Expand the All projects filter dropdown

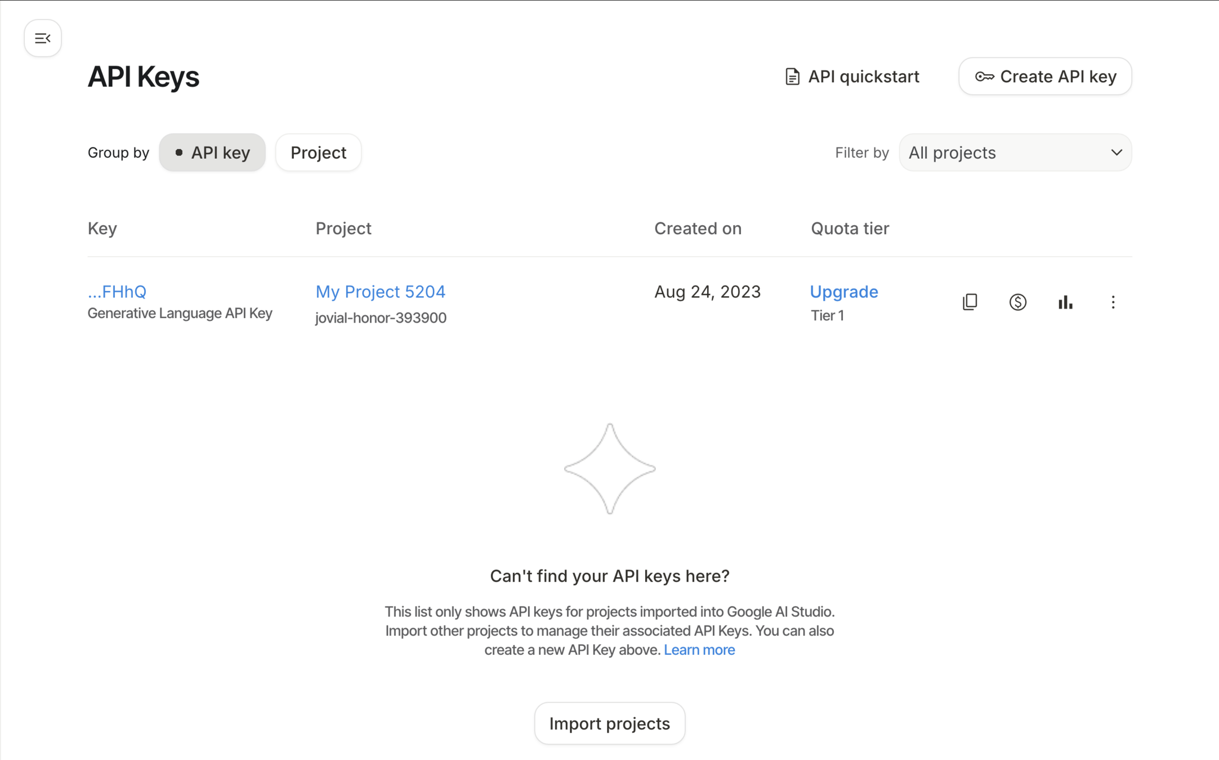[x=1015, y=153]
